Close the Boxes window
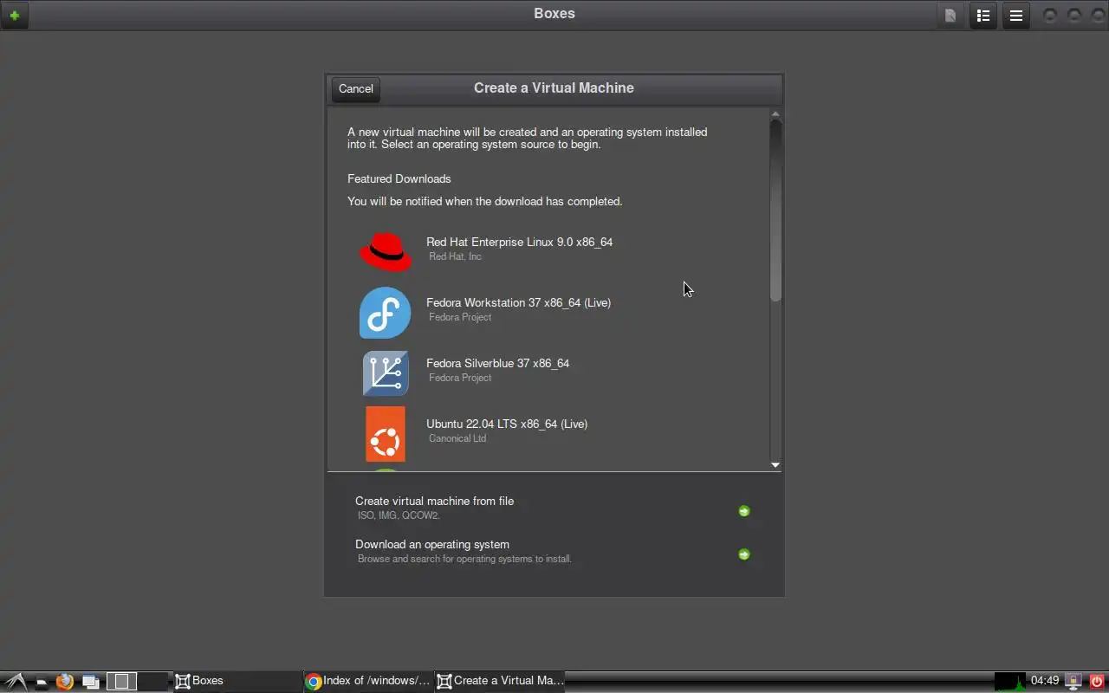The height and width of the screenshot is (693, 1109). (x=1097, y=16)
